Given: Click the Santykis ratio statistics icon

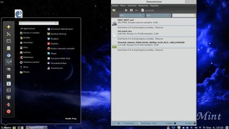Looking at the screenshot, I should pyautogui.click(x=138, y=123).
